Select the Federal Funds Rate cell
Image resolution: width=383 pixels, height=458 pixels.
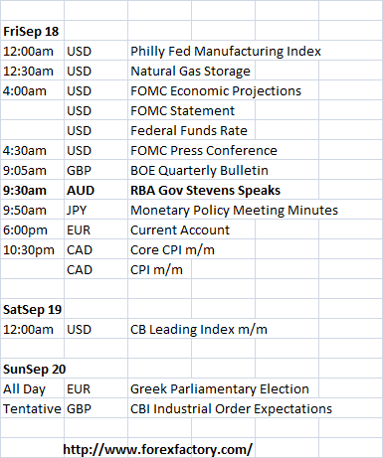[189, 131]
